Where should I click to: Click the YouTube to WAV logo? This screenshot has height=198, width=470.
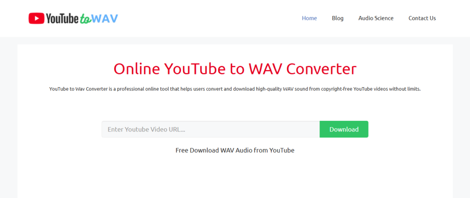point(73,18)
